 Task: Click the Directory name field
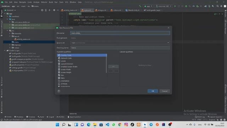120,48
